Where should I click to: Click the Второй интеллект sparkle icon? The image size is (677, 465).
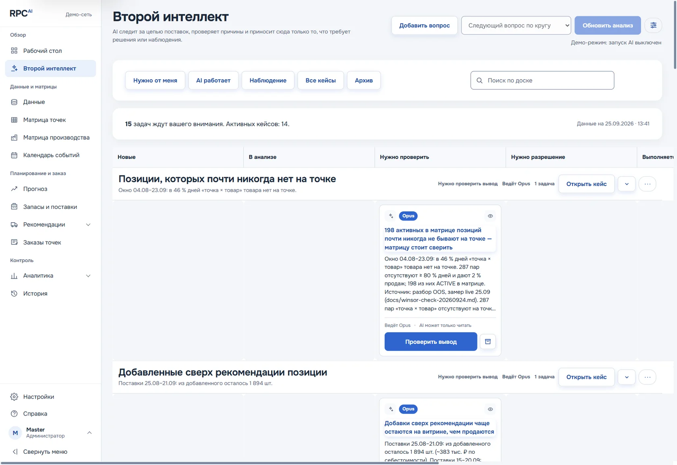[14, 68]
